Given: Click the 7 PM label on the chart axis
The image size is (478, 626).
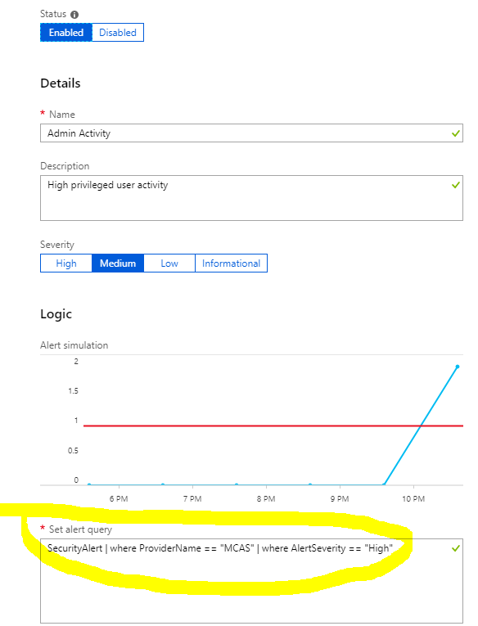Looking at the screenshot, I should (x=192, y=498).
